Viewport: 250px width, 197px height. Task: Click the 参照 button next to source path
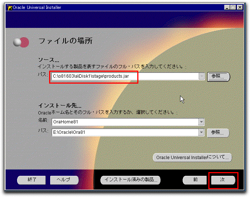click(218, 76)
